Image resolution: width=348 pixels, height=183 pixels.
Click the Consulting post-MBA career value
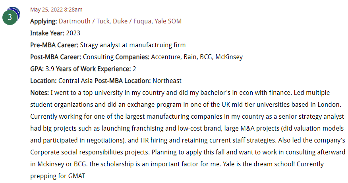98,57
